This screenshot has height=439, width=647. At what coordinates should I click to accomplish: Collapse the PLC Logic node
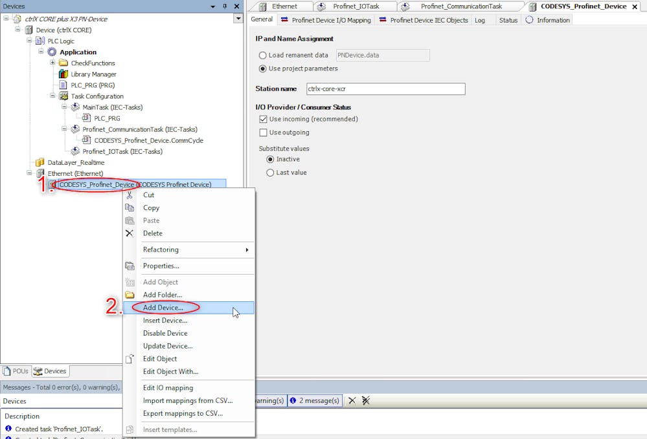[x=29, y=40]
